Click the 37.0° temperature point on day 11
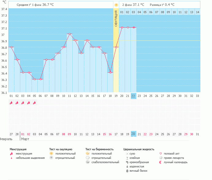This screenshot has height=180, width=212. tap(70, 34)
